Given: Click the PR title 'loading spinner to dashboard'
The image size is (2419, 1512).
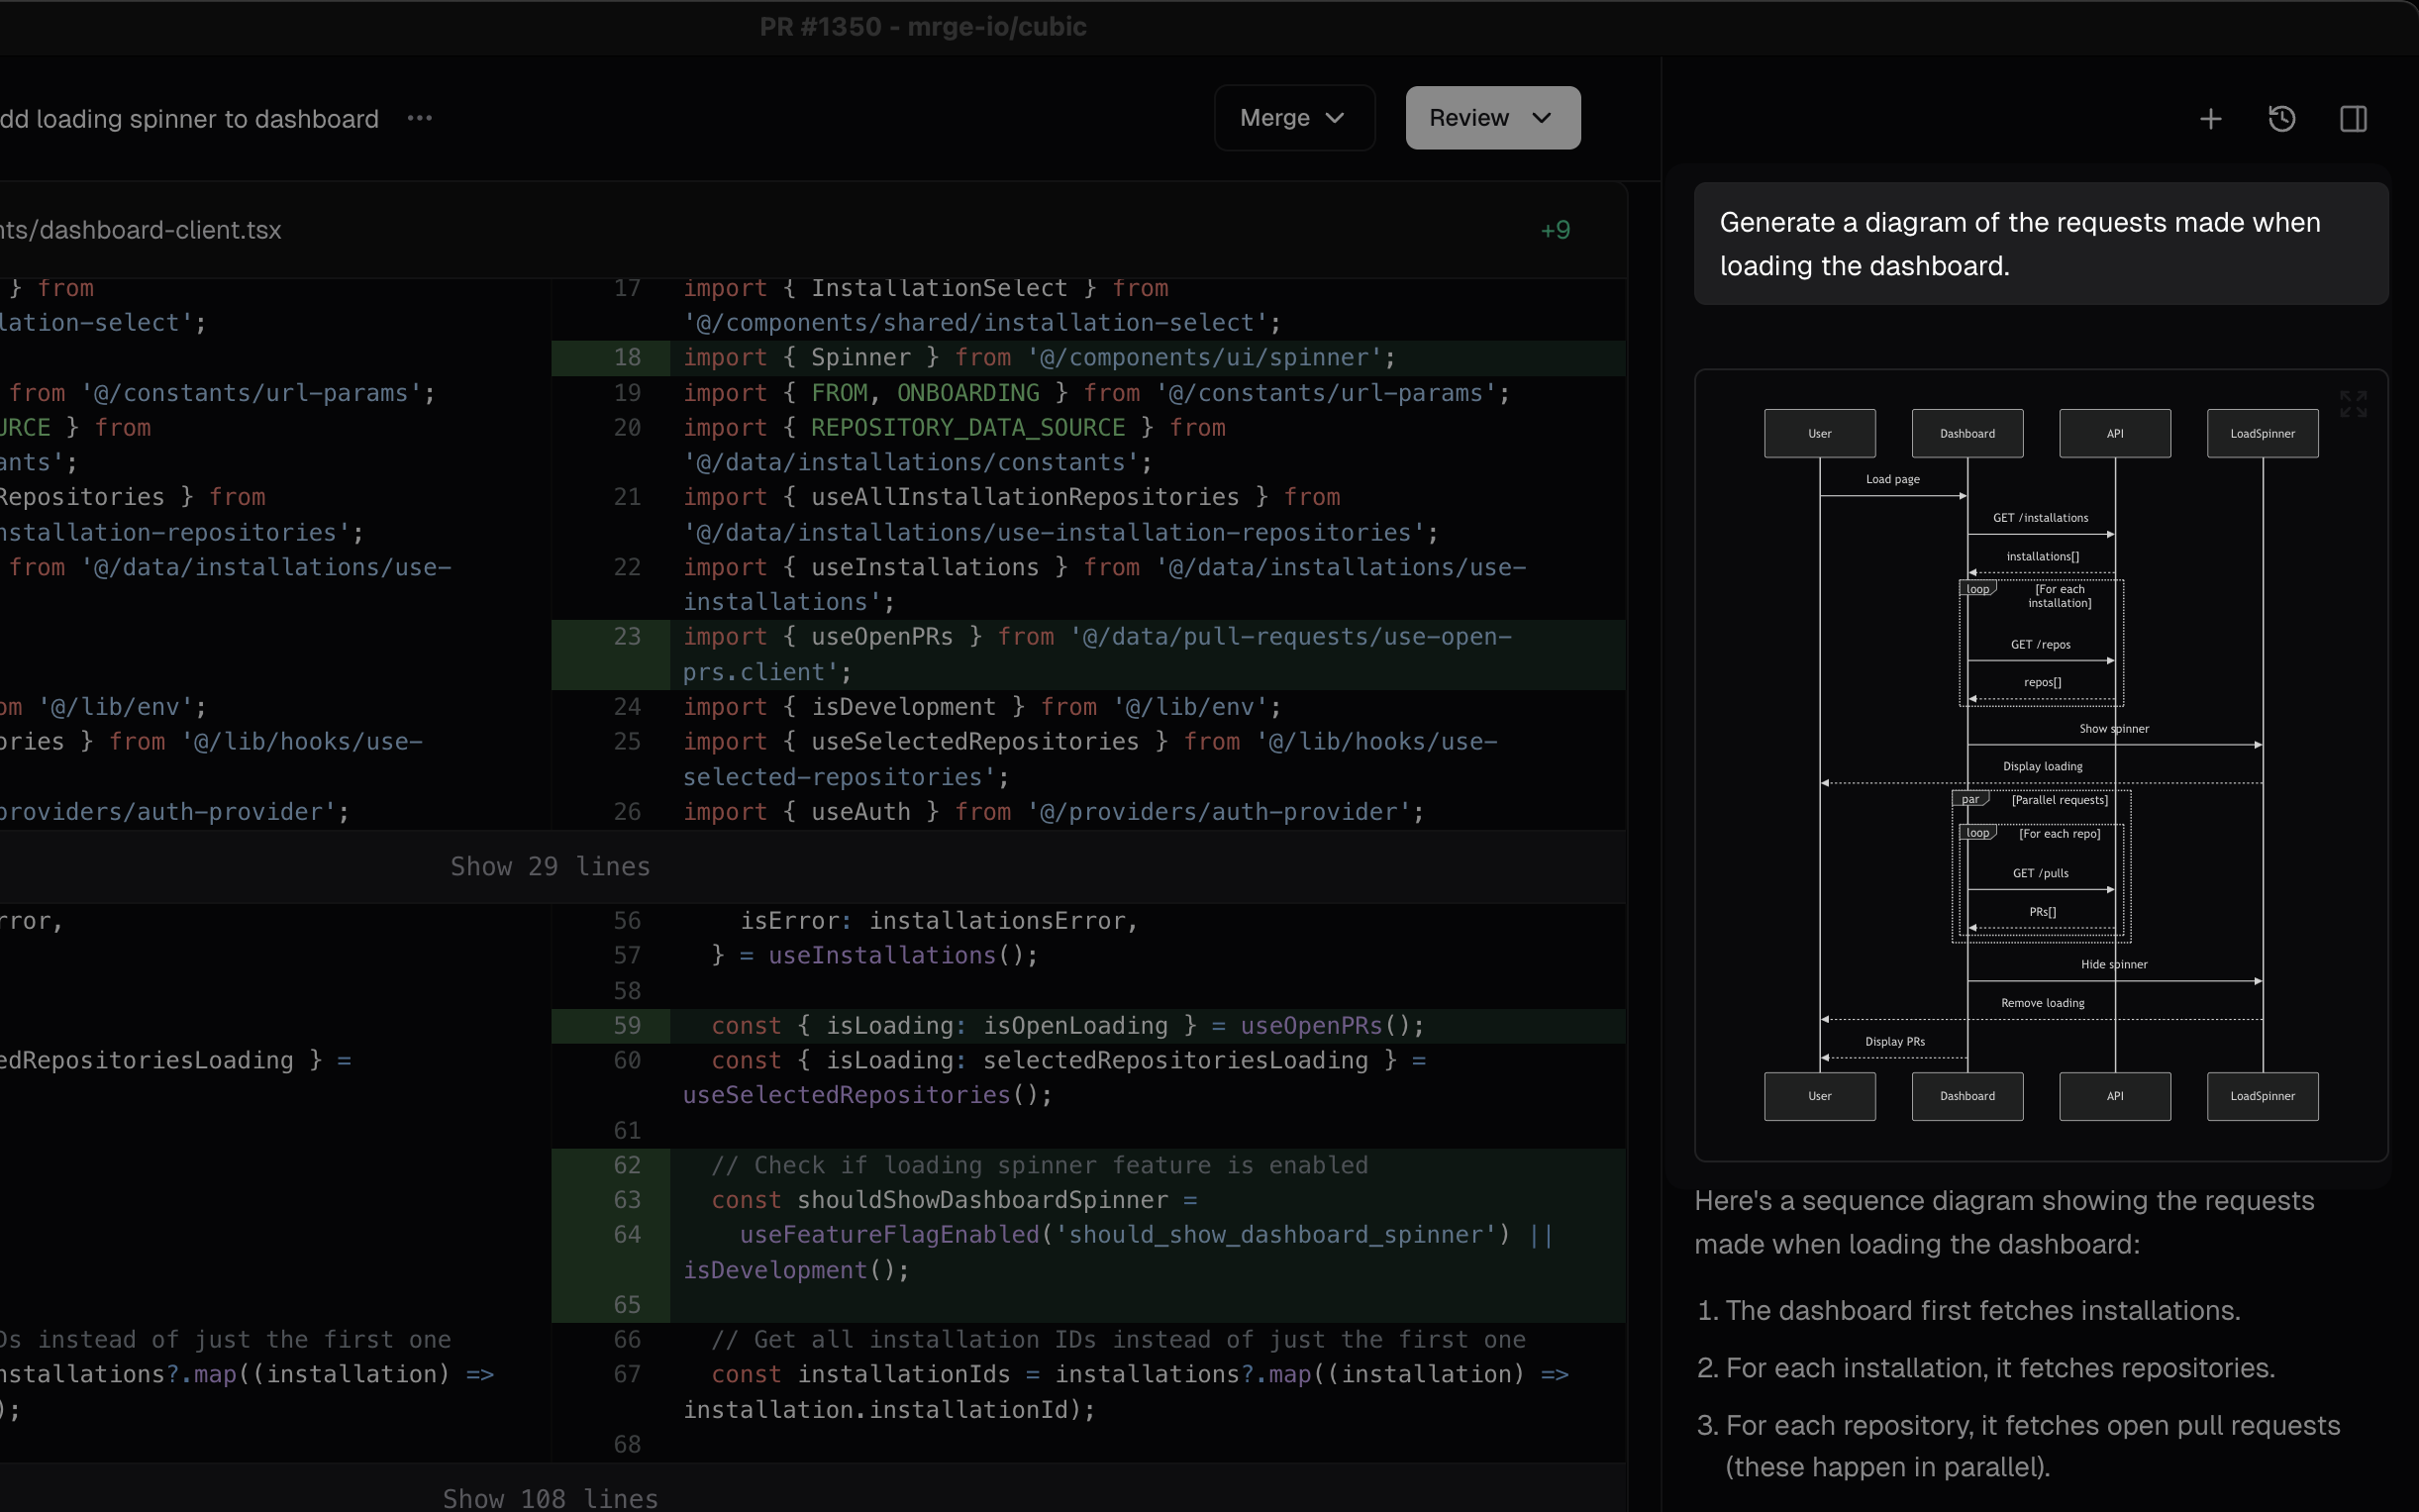Looking at the screenshot, I should (x=190, y=119).
